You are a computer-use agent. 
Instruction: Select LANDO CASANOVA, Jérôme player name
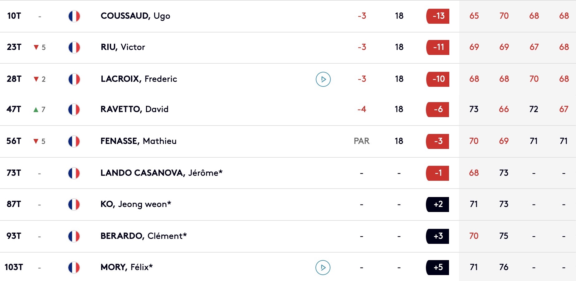tap(161, 173)
